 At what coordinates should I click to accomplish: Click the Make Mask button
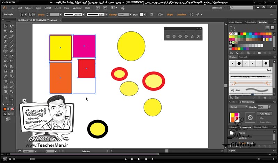click(x=264, y=114)
